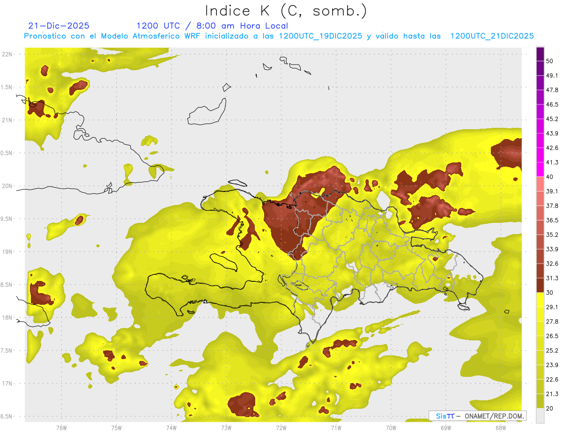562x434 pixels.
Task: Click the colorbar value "30"
Action: (x=549, y=293)
